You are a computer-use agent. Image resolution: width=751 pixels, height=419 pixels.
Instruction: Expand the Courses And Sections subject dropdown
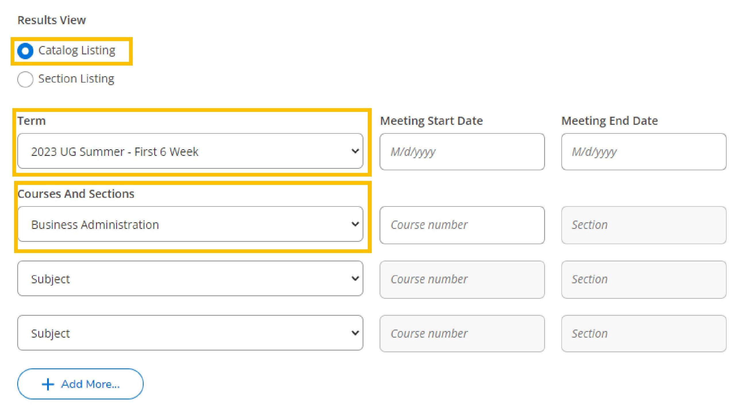click(190, 224)
